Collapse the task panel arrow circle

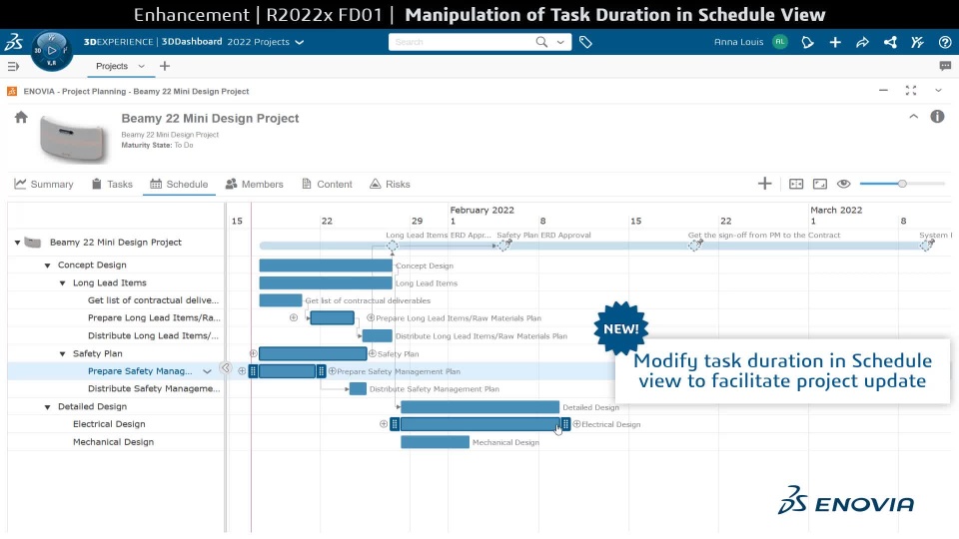click(x=226, y=368)
